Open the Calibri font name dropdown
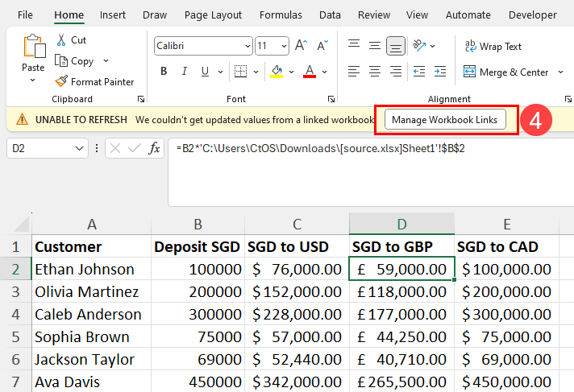 (247, 46)
